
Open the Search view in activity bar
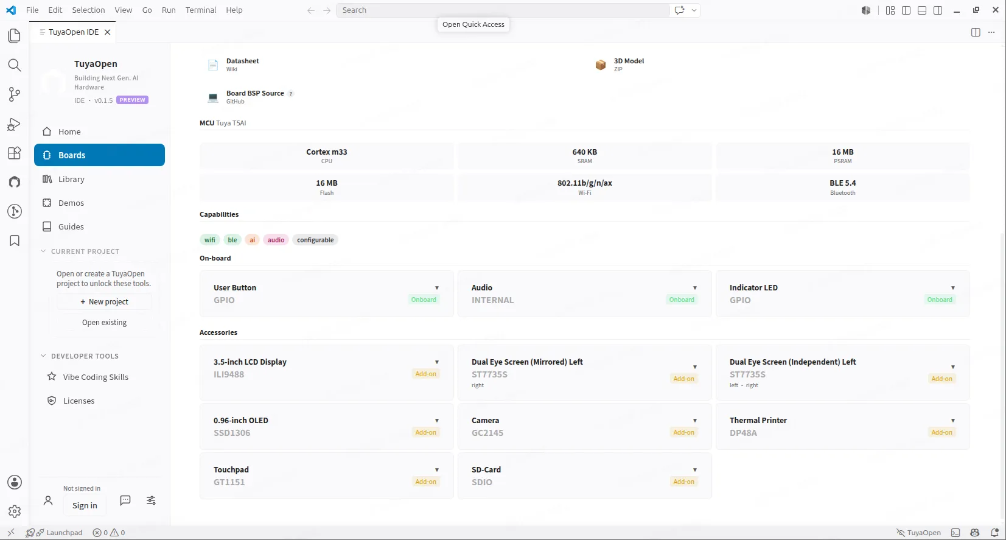pos(15,65)
